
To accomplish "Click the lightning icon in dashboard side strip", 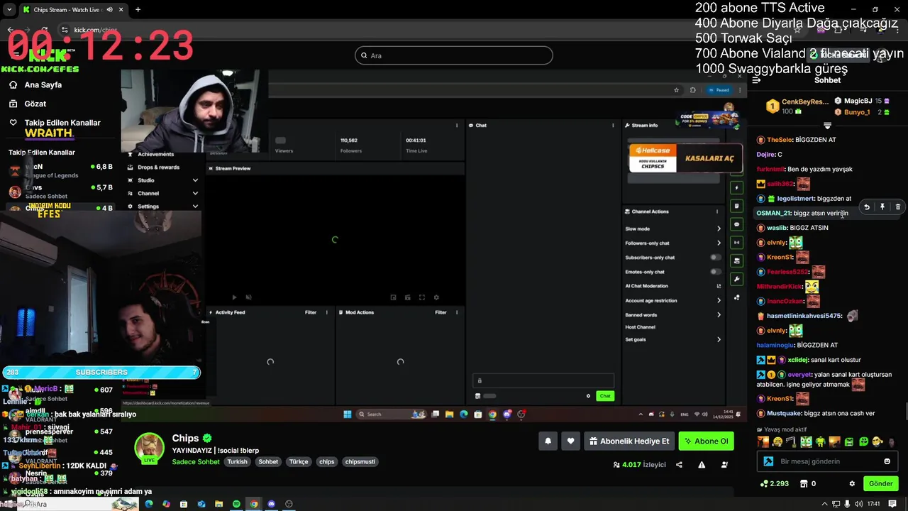I will coord(736,187).
